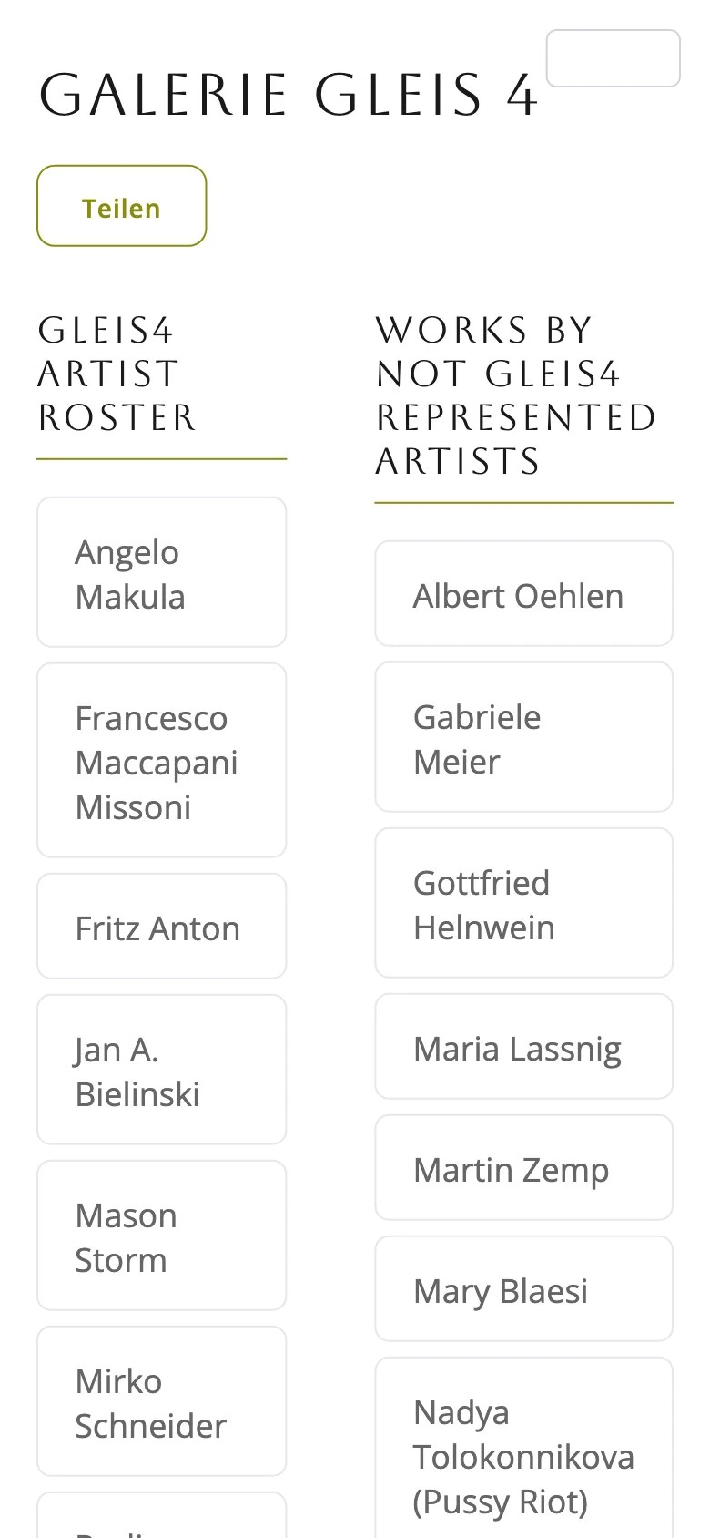Open Mirko Schneider artist page
Image resolution: width=710 pixels, height=1538 pixels.
click(162, 1401)
